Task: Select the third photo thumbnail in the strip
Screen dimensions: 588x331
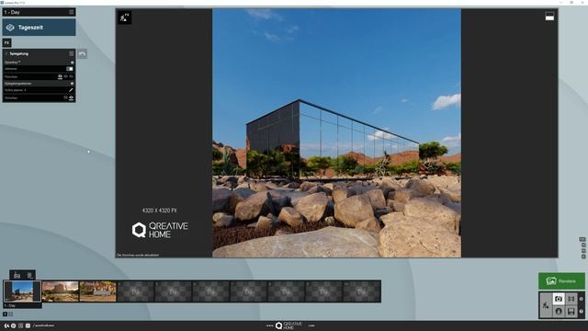Action: [x=98, y=291]
